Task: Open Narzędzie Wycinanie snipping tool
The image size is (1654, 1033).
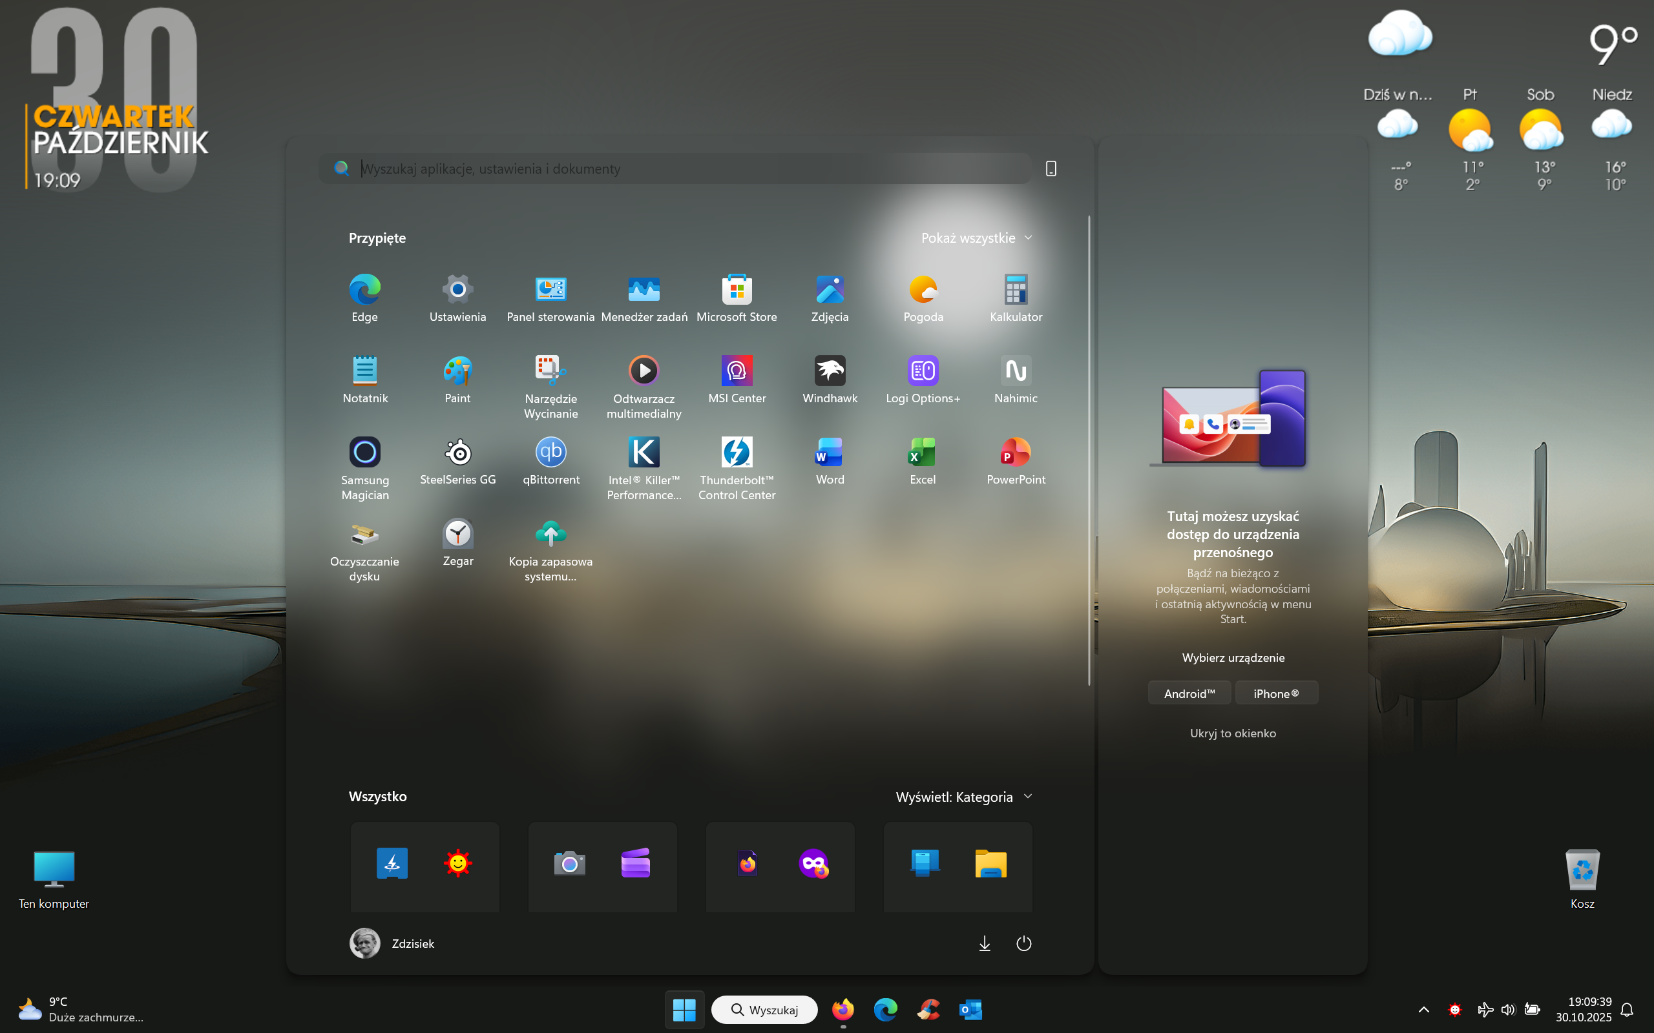Action: coord(551,372)
